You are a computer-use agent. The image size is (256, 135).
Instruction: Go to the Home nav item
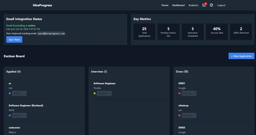click(165, 5)
